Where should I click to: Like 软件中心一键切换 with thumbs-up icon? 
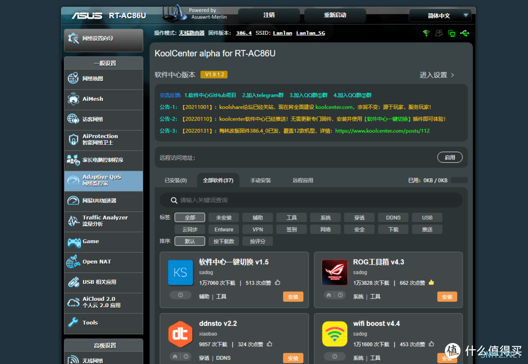point(278,282)
